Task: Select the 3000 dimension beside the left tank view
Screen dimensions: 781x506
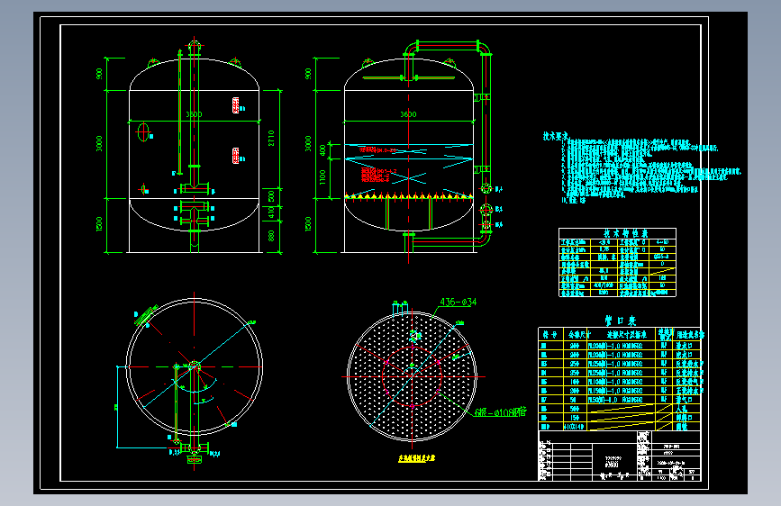Action: pyautogui.click(x=99, y=143)
